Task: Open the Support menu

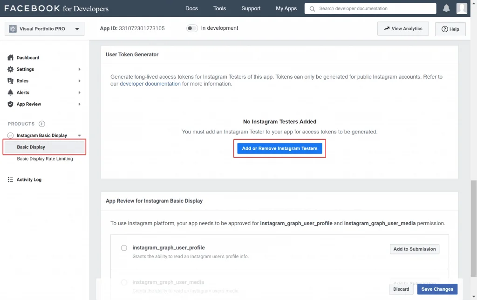Action: point(251,8)
